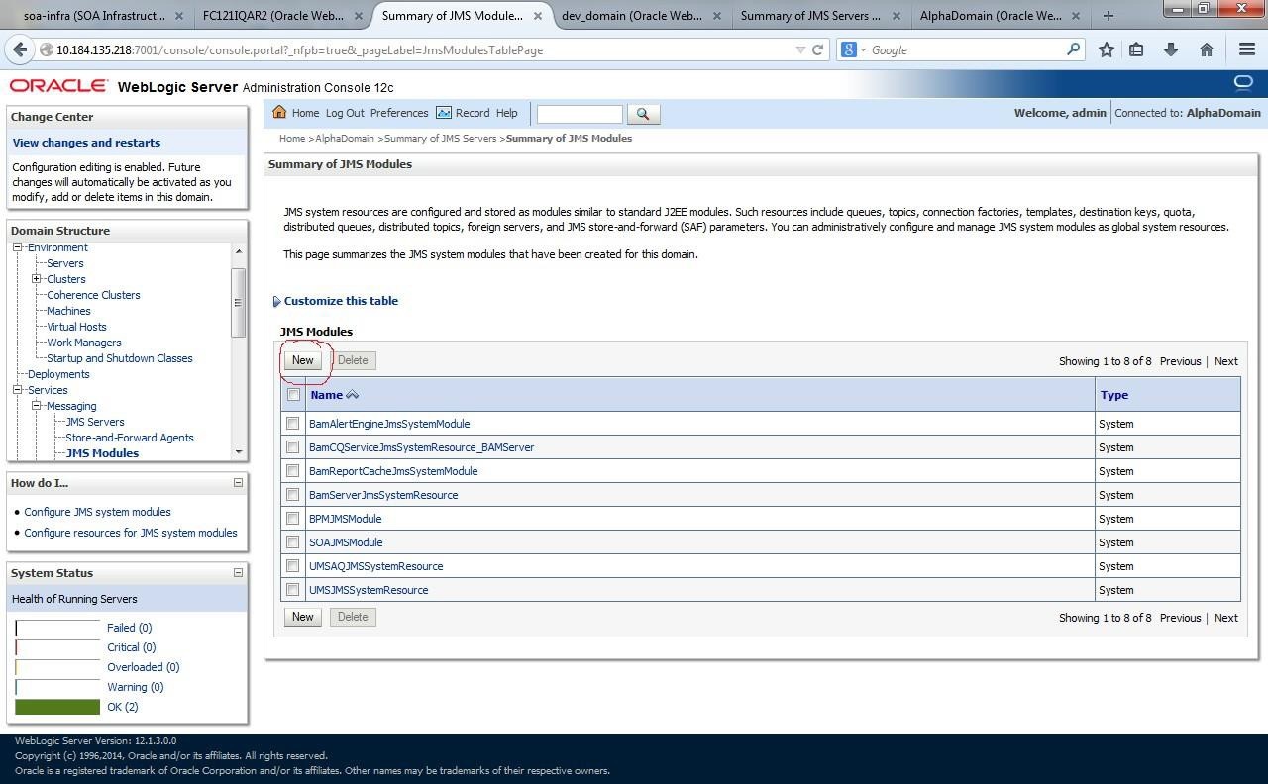Check the UMSJMSSystemResource checkbox

tap(293, 589)
